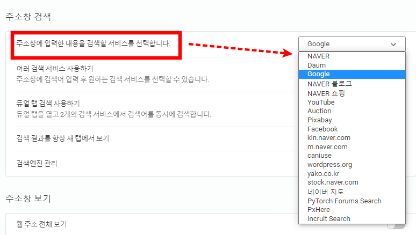The image size is (416, 235).
Task: Pick PyTorch Forums Search option
Action: (352, 201)
